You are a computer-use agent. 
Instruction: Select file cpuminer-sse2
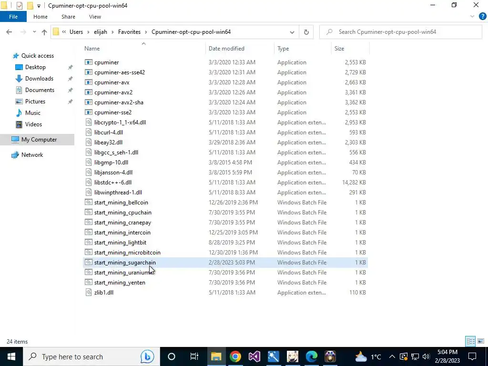point(112,112)
